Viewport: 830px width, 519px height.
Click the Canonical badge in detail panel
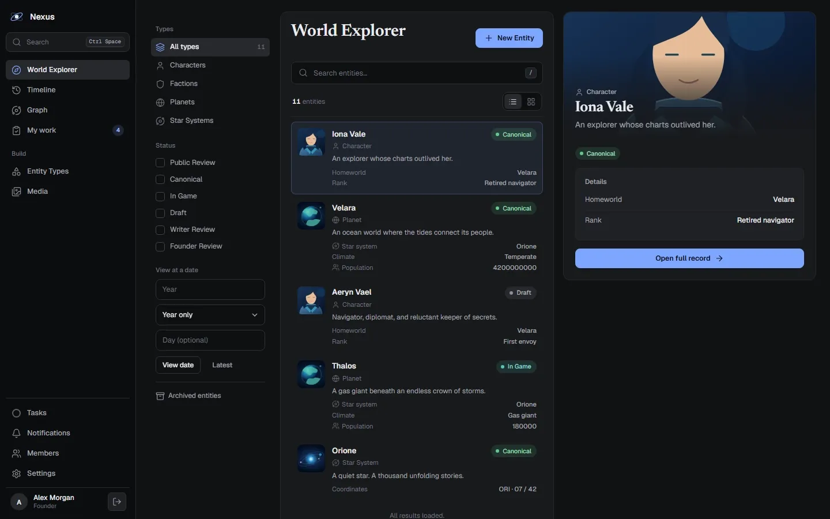tap(598, 153)
